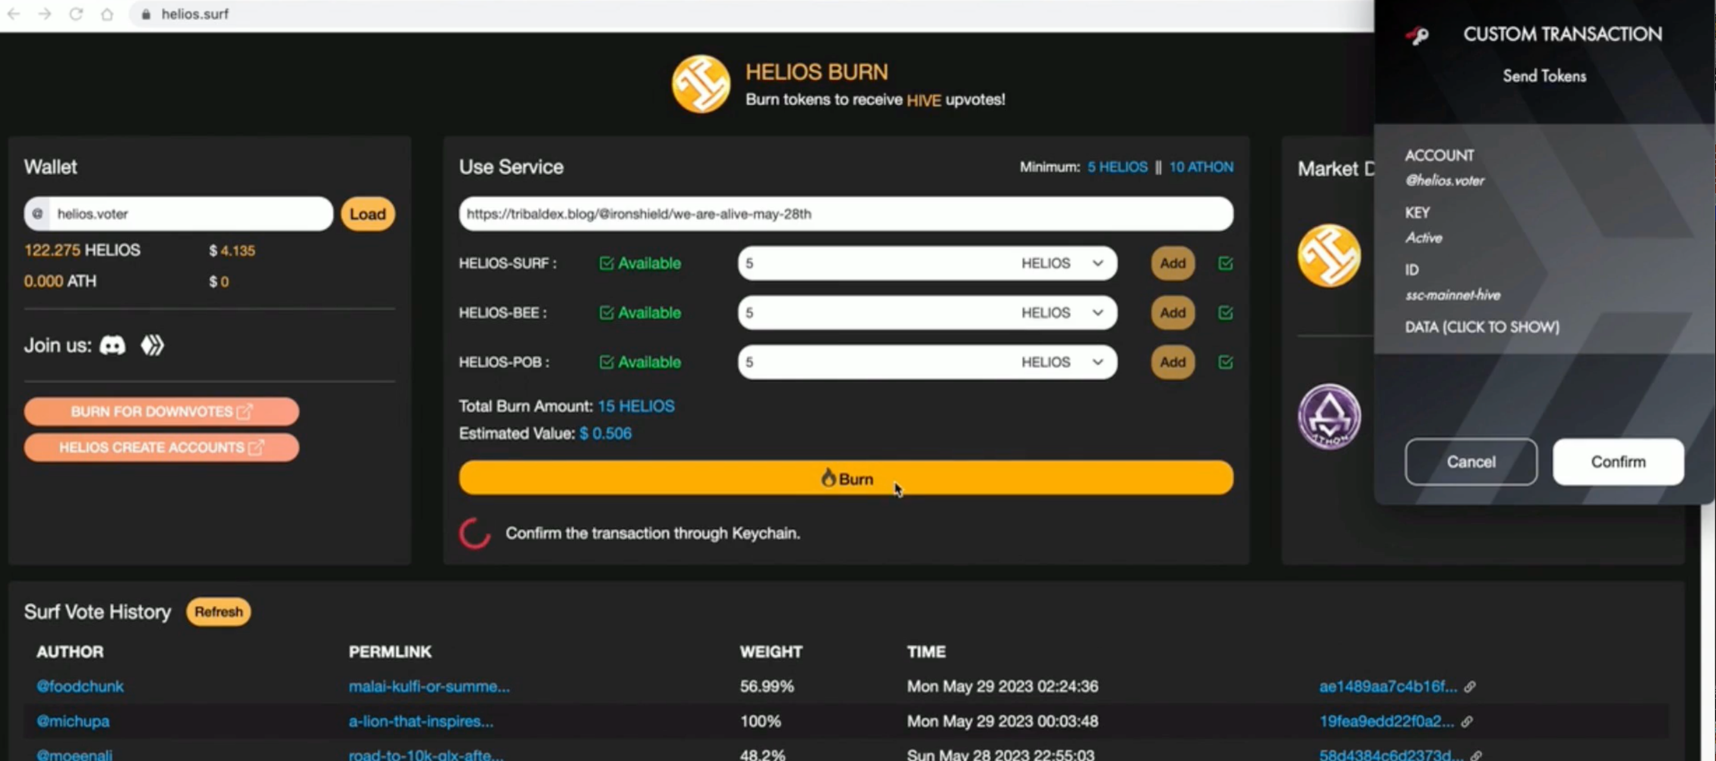Toggle the HELIOS-POB row checkbox
This screenshot has height=761, width=1716.
click(1225, 362)
